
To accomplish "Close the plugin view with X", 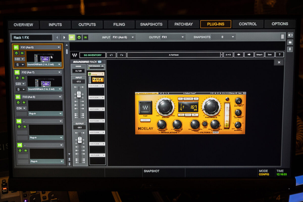I will 279,62.
